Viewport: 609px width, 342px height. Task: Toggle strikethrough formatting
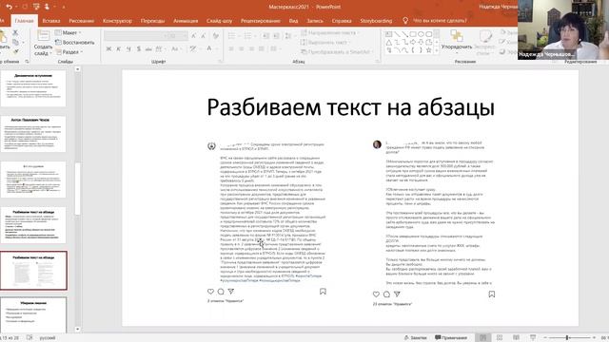pos(148,48)
